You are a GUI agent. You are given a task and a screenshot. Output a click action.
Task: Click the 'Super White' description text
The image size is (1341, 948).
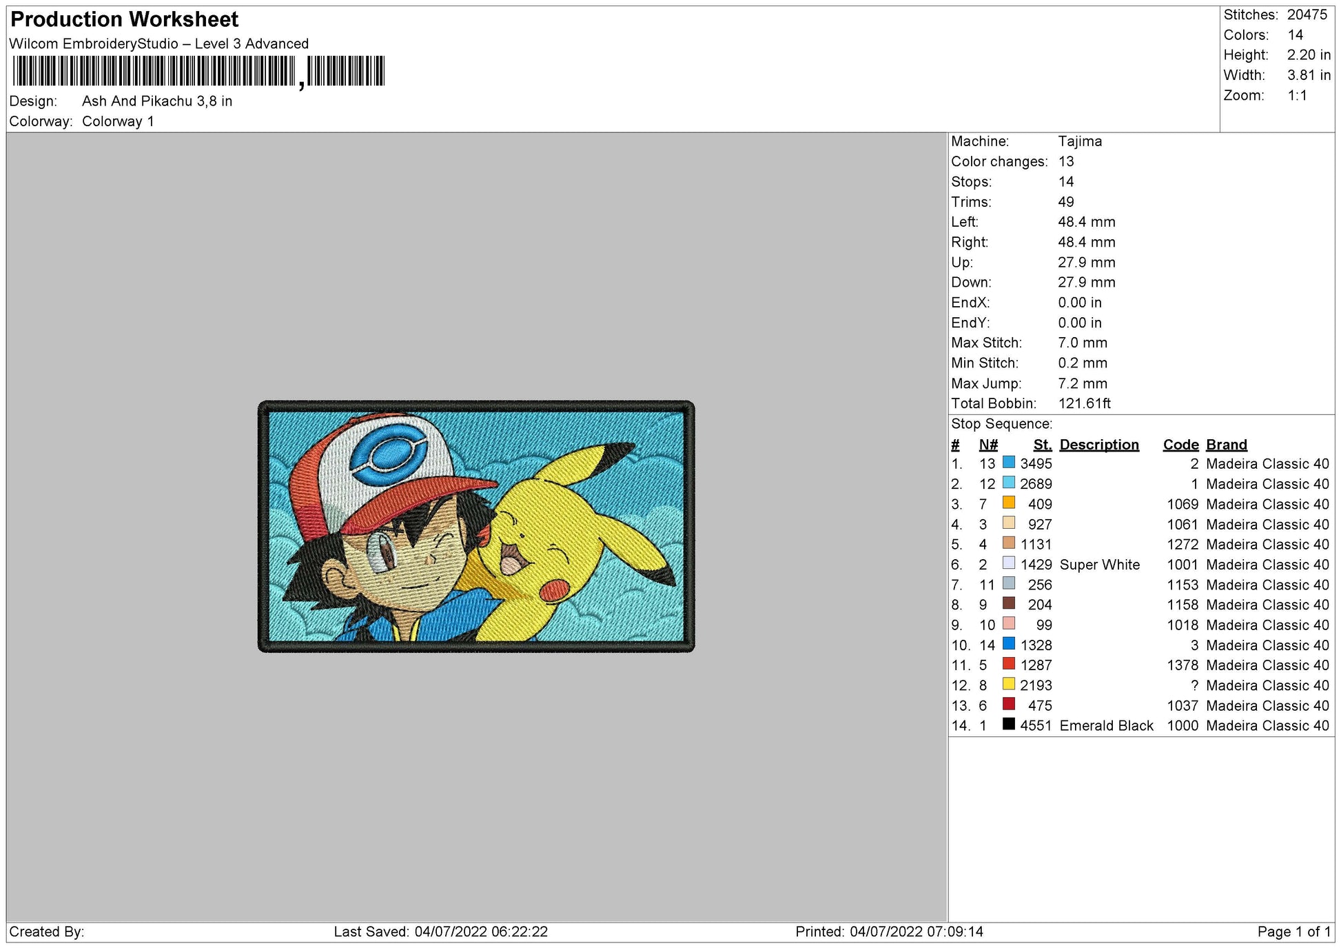pyautogui.click(x=1100, y=565)
